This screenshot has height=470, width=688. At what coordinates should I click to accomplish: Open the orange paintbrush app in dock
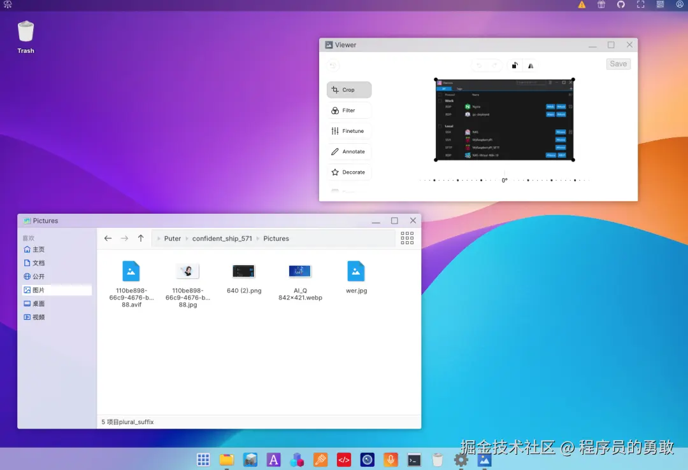coord(320,459)
